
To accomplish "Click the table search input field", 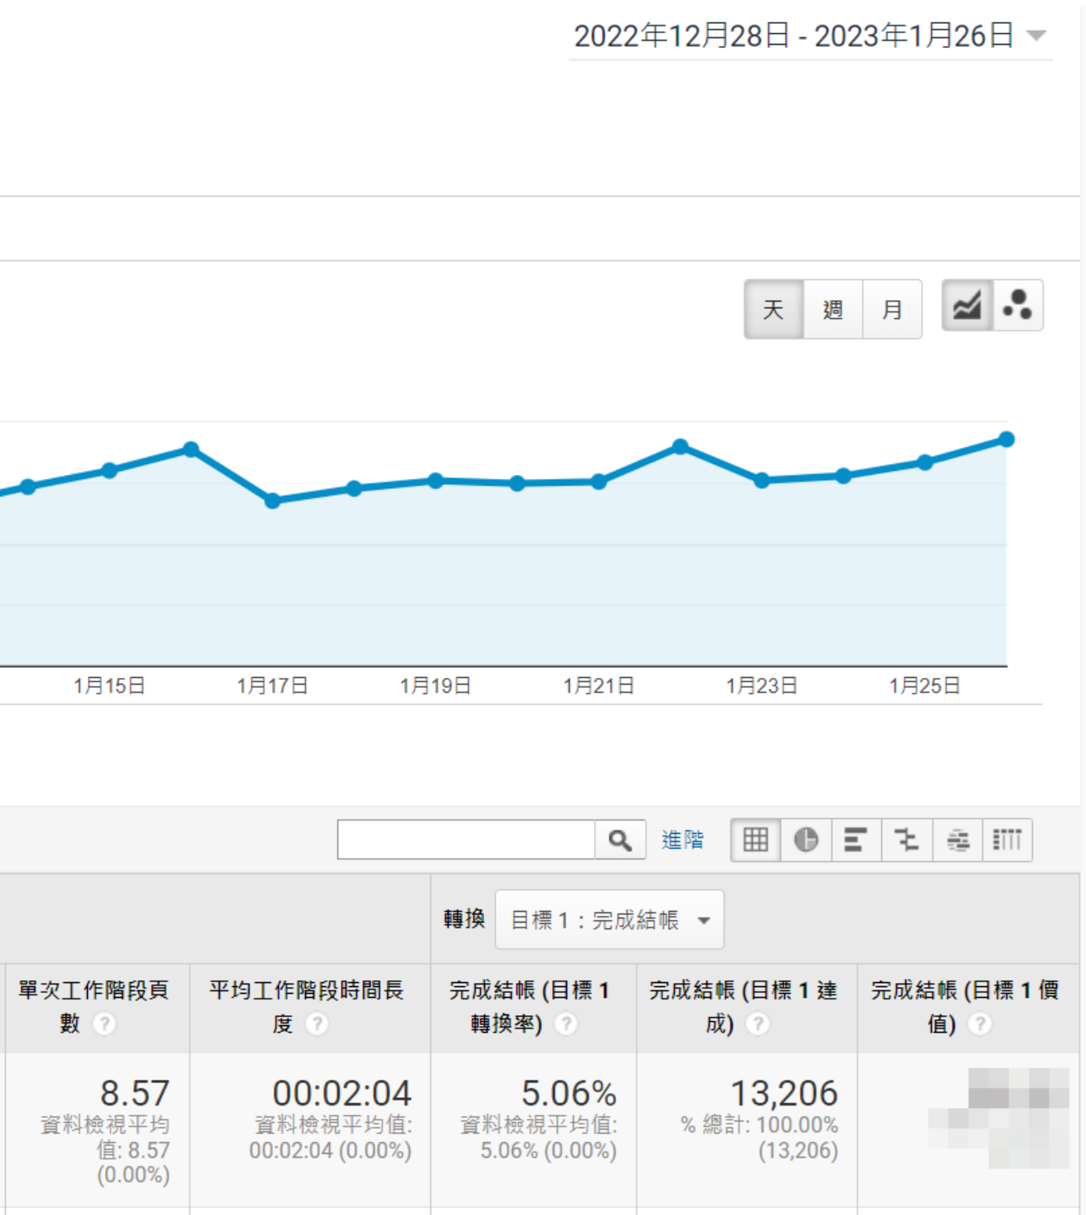I will tap(466, 840).
